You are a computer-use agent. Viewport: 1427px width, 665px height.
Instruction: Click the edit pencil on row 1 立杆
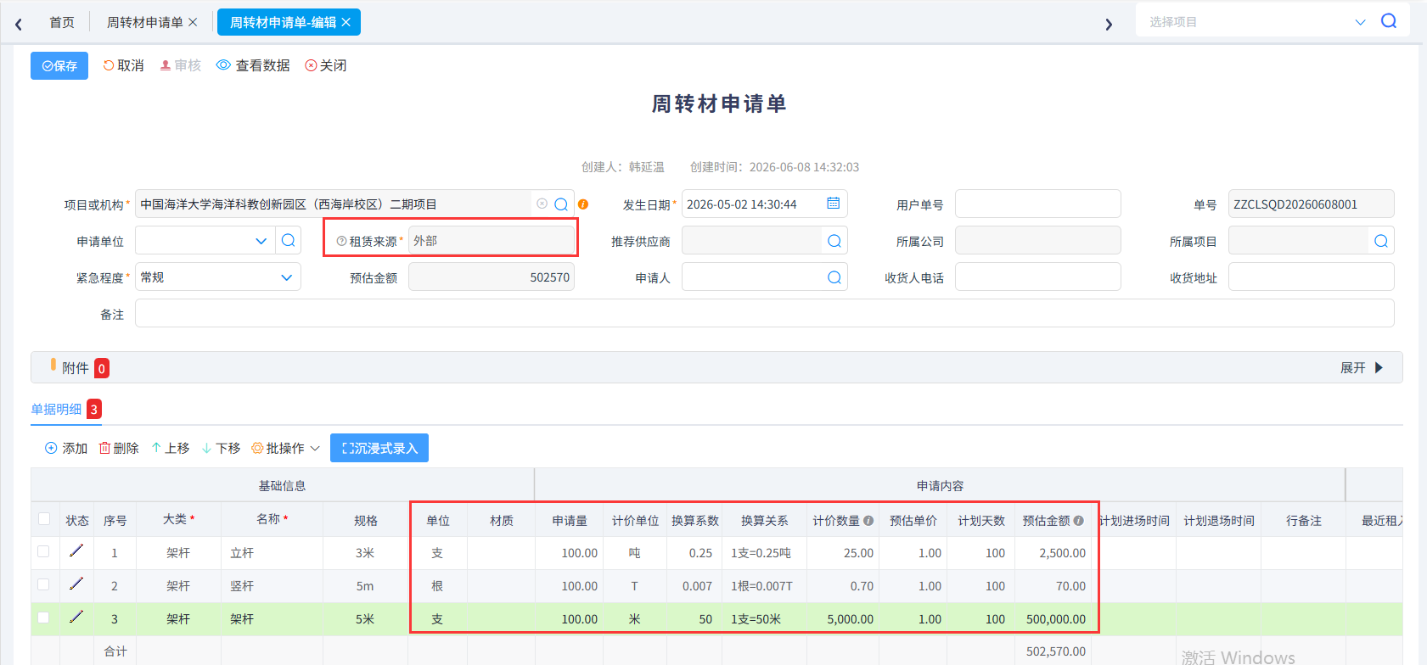click(x=76, y=551)
